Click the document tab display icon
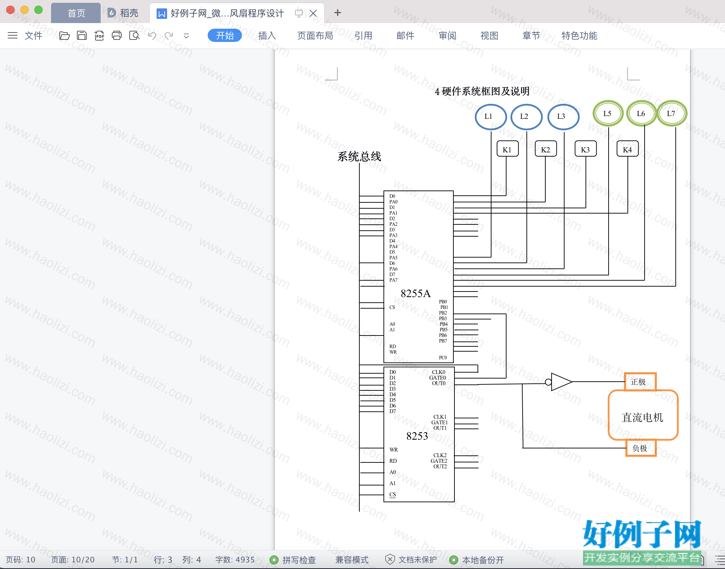Screen dimensions: 725x569 click(x=299, y=13)
